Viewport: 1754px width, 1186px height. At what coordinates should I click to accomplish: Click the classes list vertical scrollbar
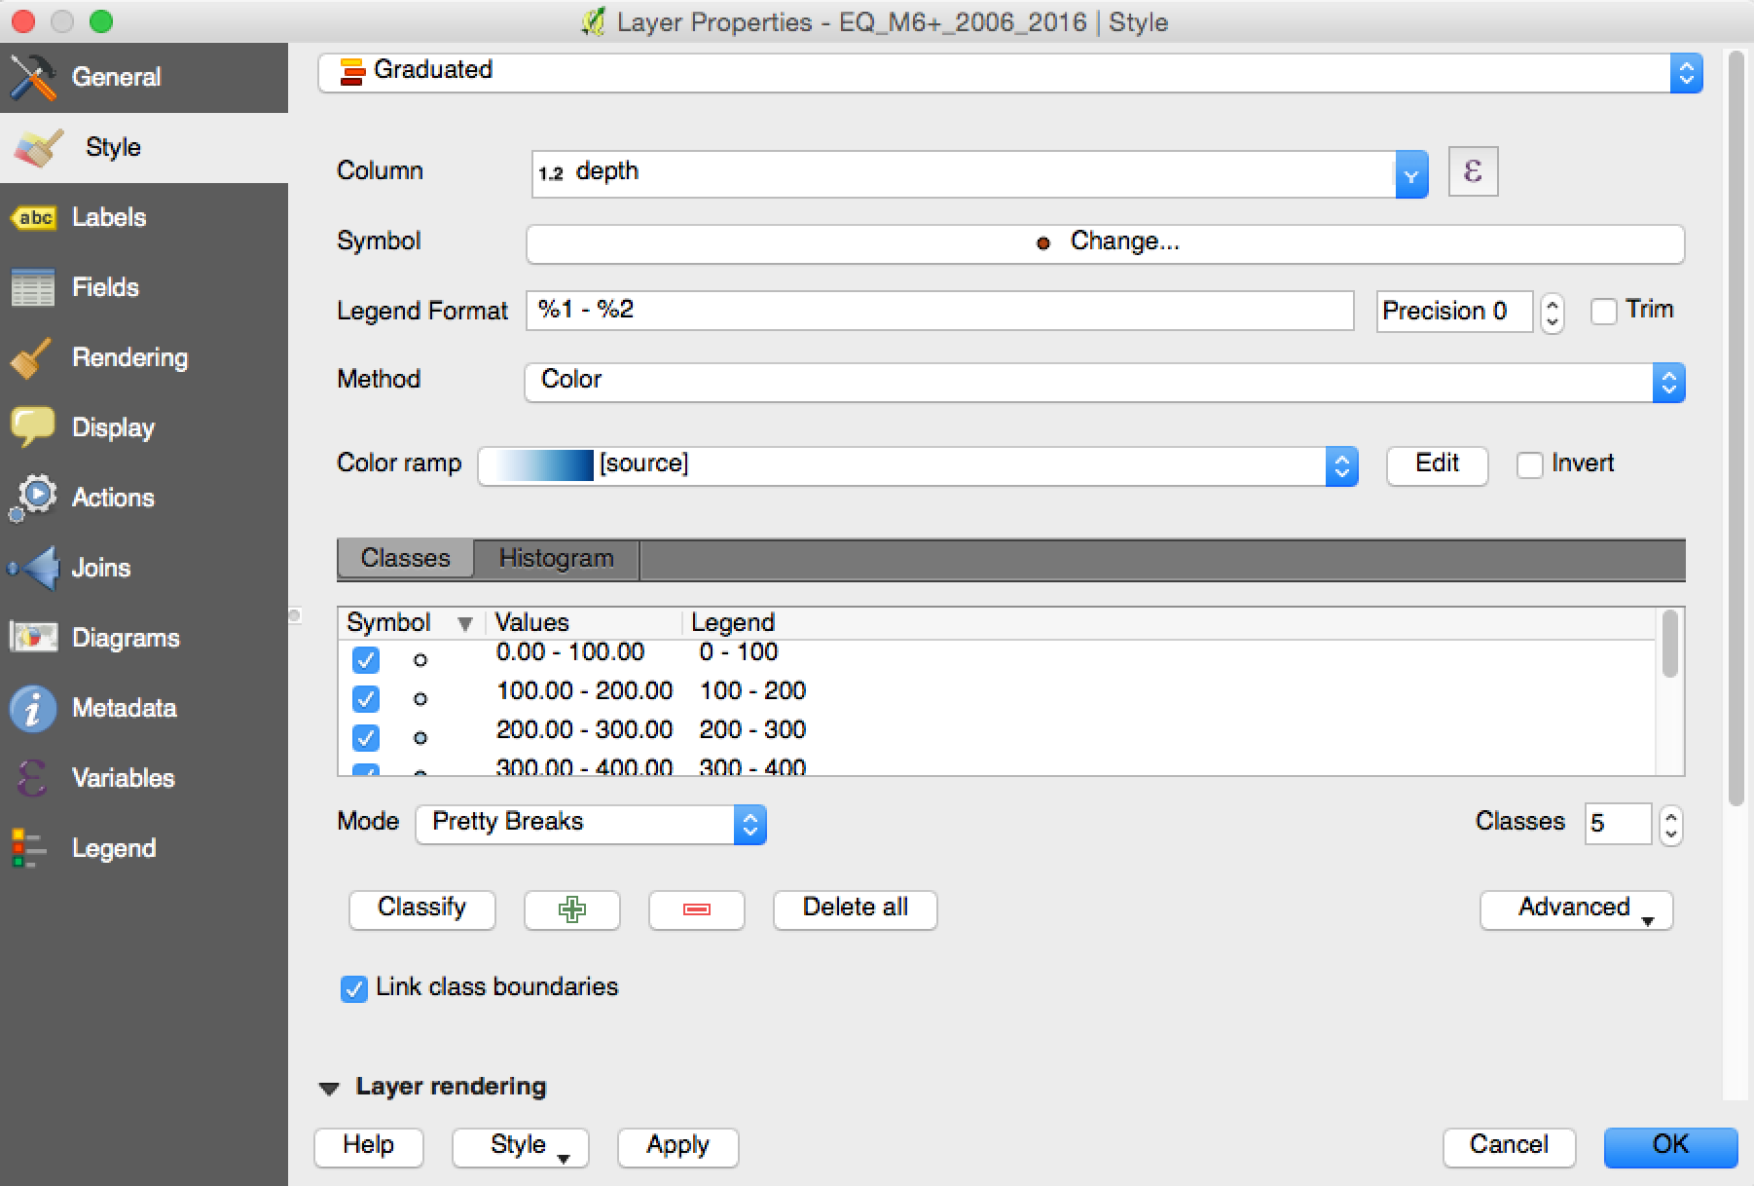[x=1670, y=644]
